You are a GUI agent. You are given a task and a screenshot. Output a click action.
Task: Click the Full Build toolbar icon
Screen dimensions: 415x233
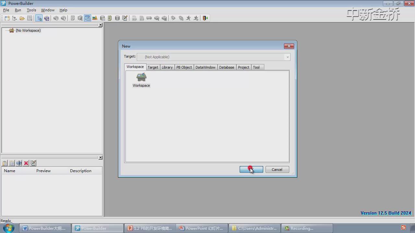click(x=142, y=18)
